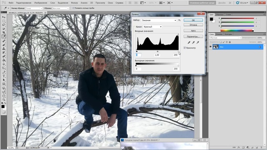Open the Образец sample layers dropdown
The image size is (267, 150).
coord(60,8)
